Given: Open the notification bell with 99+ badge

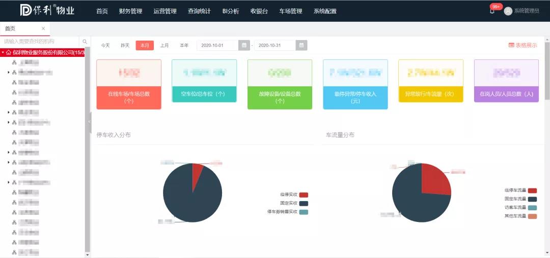Looking at the screenshot, I should pyautogui.click(x=492, y=11).
